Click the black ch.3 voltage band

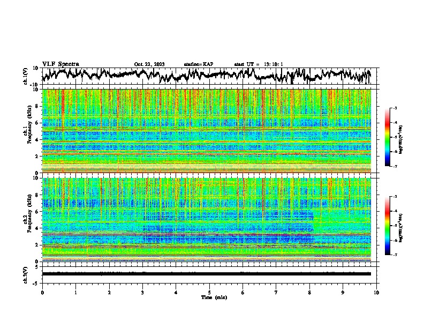click(207, 274)
